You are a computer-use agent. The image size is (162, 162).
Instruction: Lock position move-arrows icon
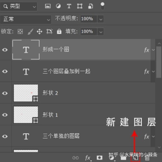click(39, 32)
